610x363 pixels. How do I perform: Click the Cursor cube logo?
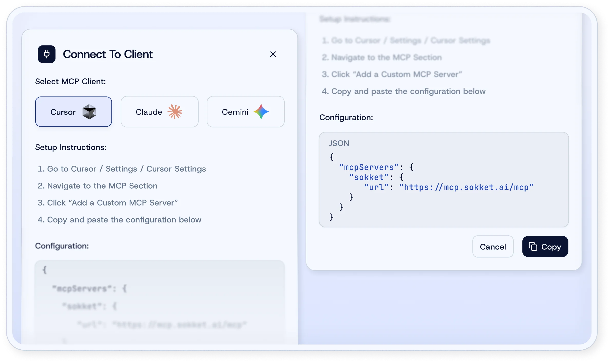tap(89, 112)
